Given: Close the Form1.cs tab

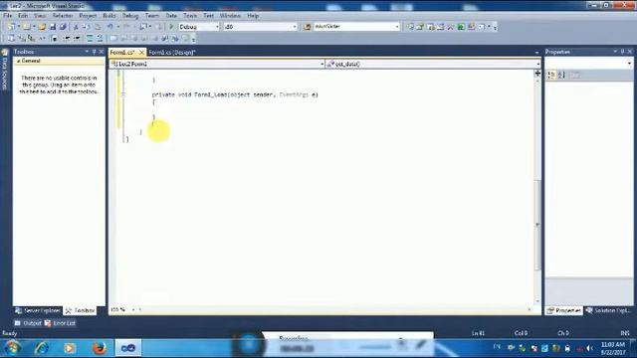Looking at the screenshot, I should click(x=141, y=53).
